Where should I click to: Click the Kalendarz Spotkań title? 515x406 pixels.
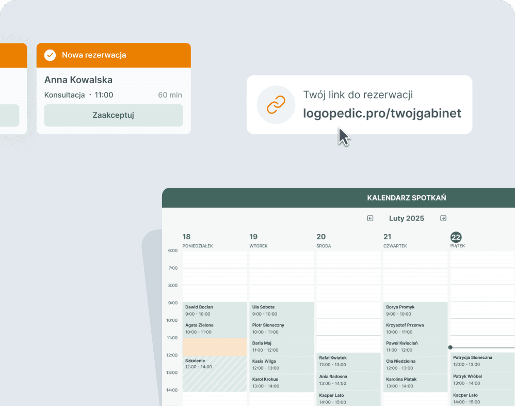coord(407,198)
